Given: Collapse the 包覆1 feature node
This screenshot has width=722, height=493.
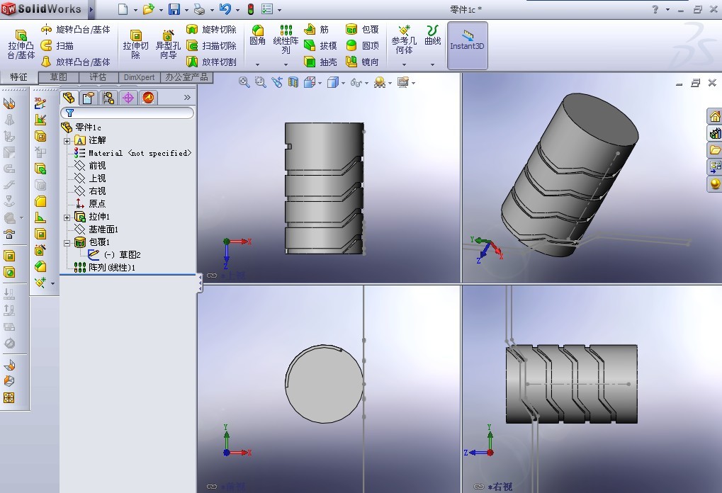Looking at the screenshot, I should 67,242.
